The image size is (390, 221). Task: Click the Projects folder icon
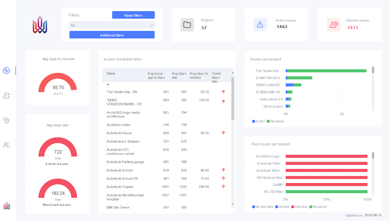click(187, 25)
